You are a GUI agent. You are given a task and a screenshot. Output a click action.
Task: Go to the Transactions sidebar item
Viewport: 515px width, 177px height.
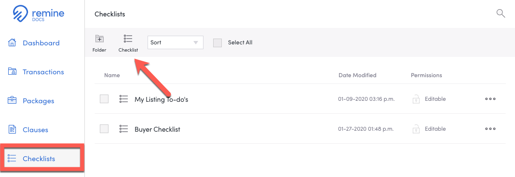(x=42, y=71)
